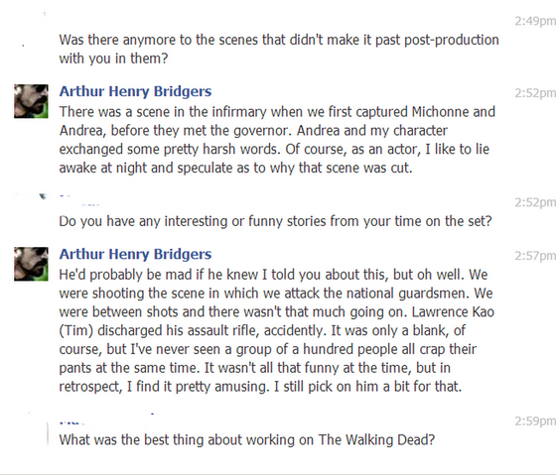Select Arthur's reply about Michonne and Andrea

tap(277, 140)
